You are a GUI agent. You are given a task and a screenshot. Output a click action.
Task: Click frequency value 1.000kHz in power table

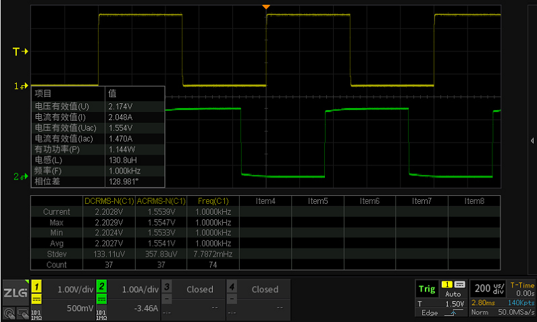click(125, 171)
